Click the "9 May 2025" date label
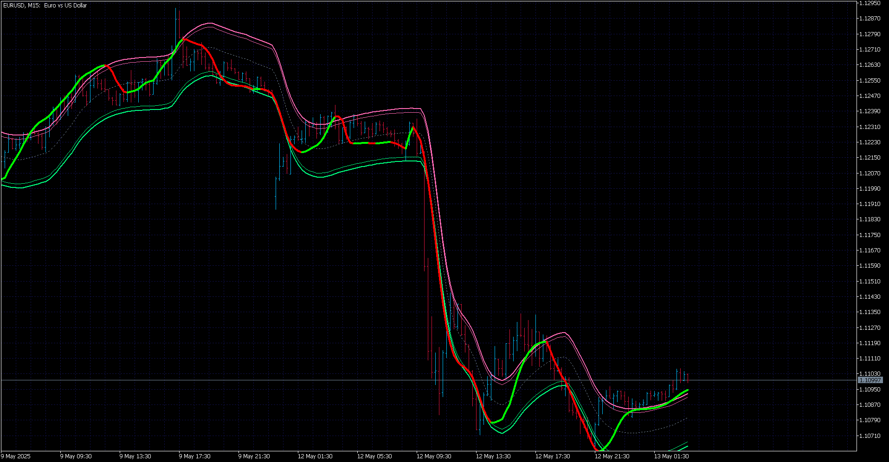The height and width of the screenshot is (462, 889). (x=16, y=456)
